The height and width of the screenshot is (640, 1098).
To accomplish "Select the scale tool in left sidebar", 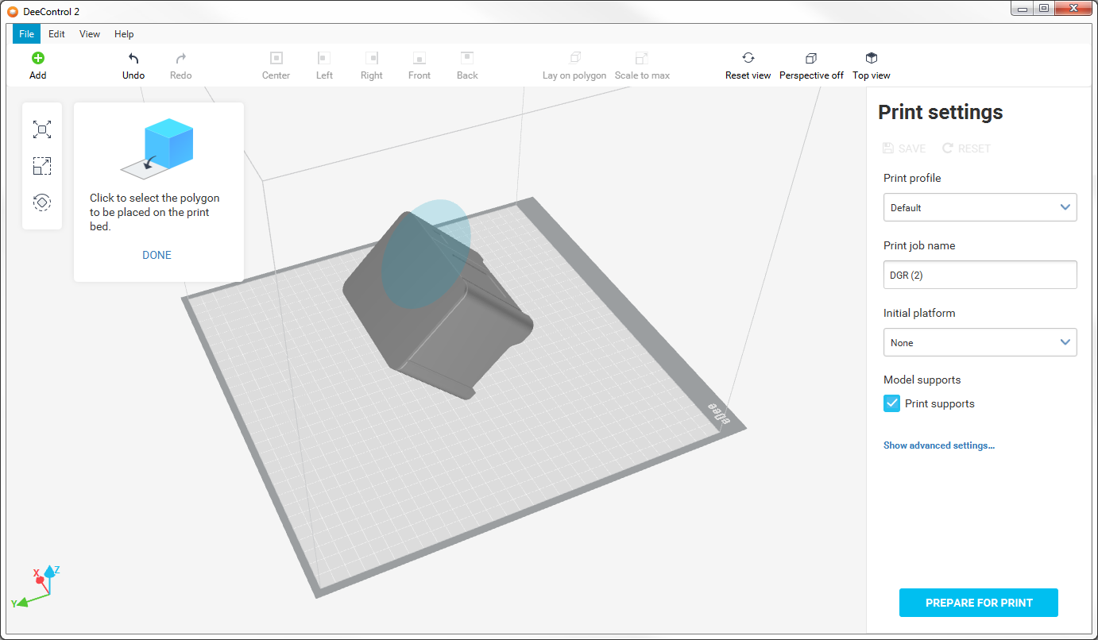I will pos(42,166).
